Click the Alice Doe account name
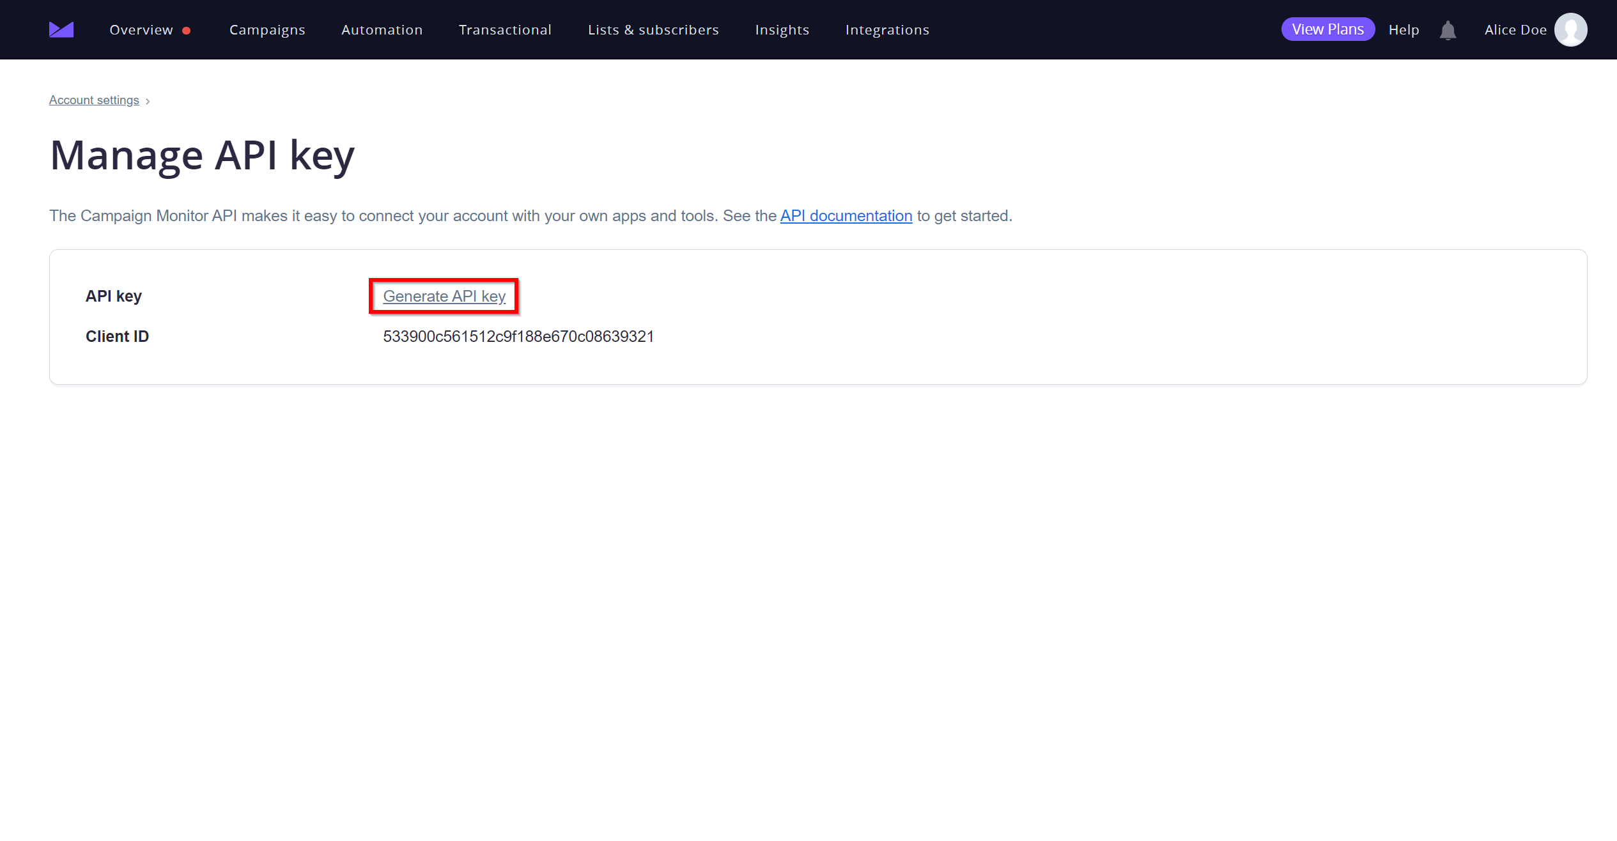This screenshot has height=841, width=1617. [1515, 30]
